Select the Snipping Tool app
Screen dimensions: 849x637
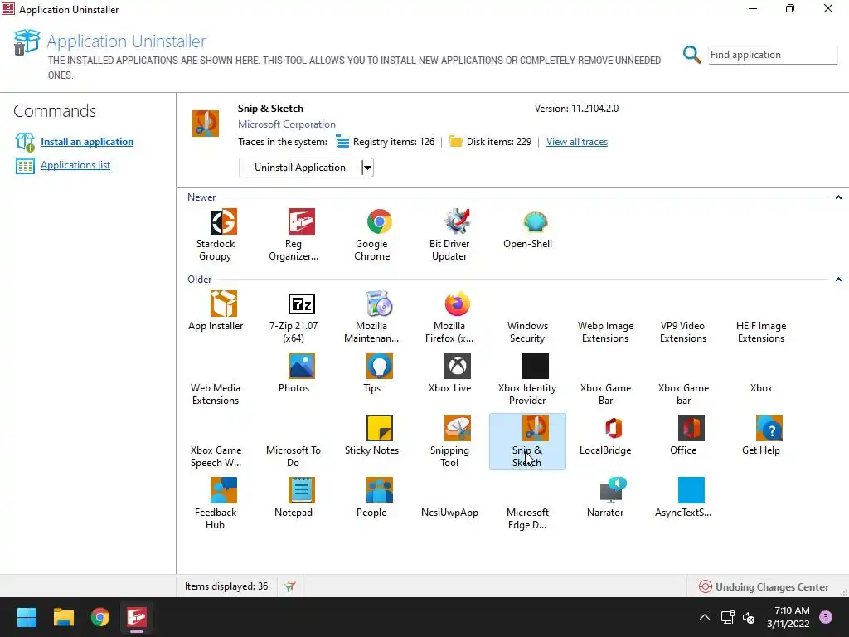point(449,441)
